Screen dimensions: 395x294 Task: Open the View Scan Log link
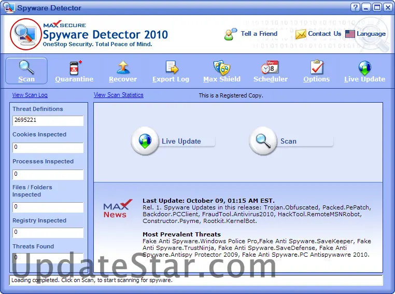[x=30, y=95]
